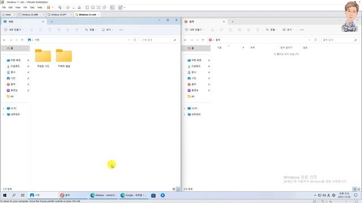Viewport: 362px width, 203px height.
Task: Open VMware File menu
Action: [4, 7]
